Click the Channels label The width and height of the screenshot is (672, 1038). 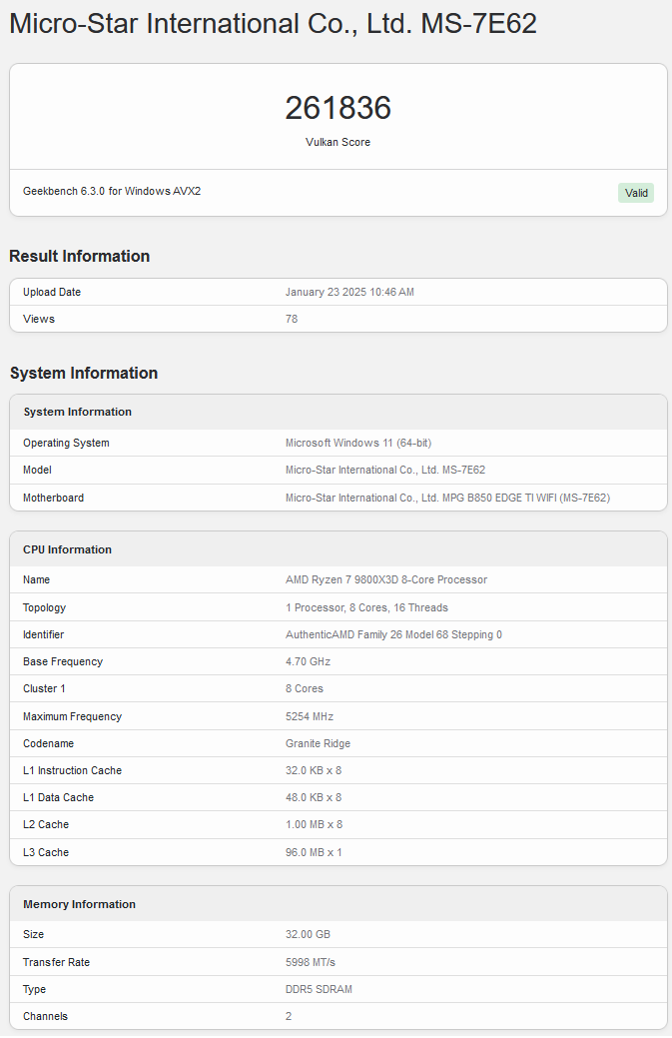(x=45, y=1017)
